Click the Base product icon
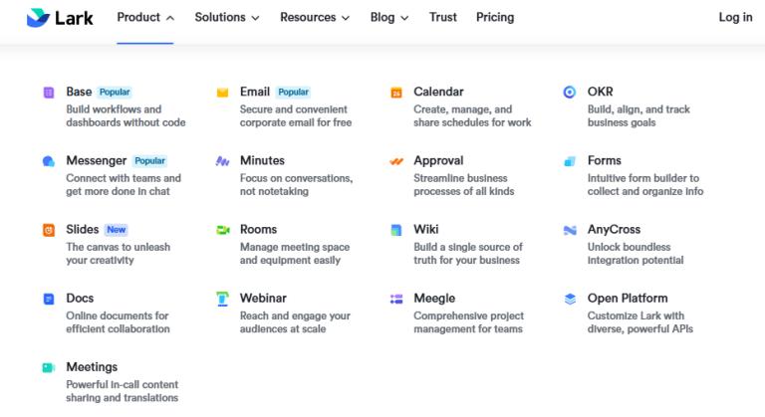 49,93
